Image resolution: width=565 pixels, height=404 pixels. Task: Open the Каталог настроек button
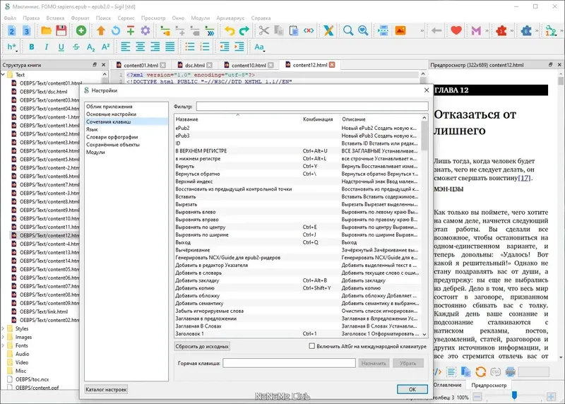pos(106,390)
